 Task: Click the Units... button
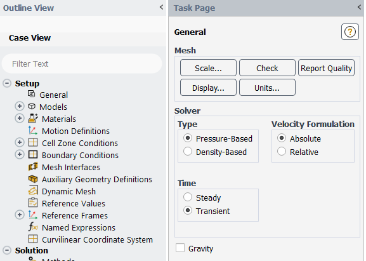click(267, 88)
